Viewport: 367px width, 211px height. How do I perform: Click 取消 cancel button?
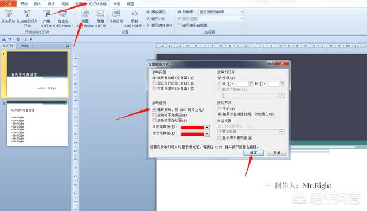click(277, 153)
